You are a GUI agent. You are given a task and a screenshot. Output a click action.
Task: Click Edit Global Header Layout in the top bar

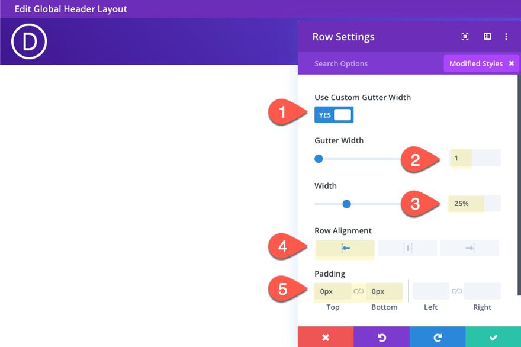click(71, 9)
